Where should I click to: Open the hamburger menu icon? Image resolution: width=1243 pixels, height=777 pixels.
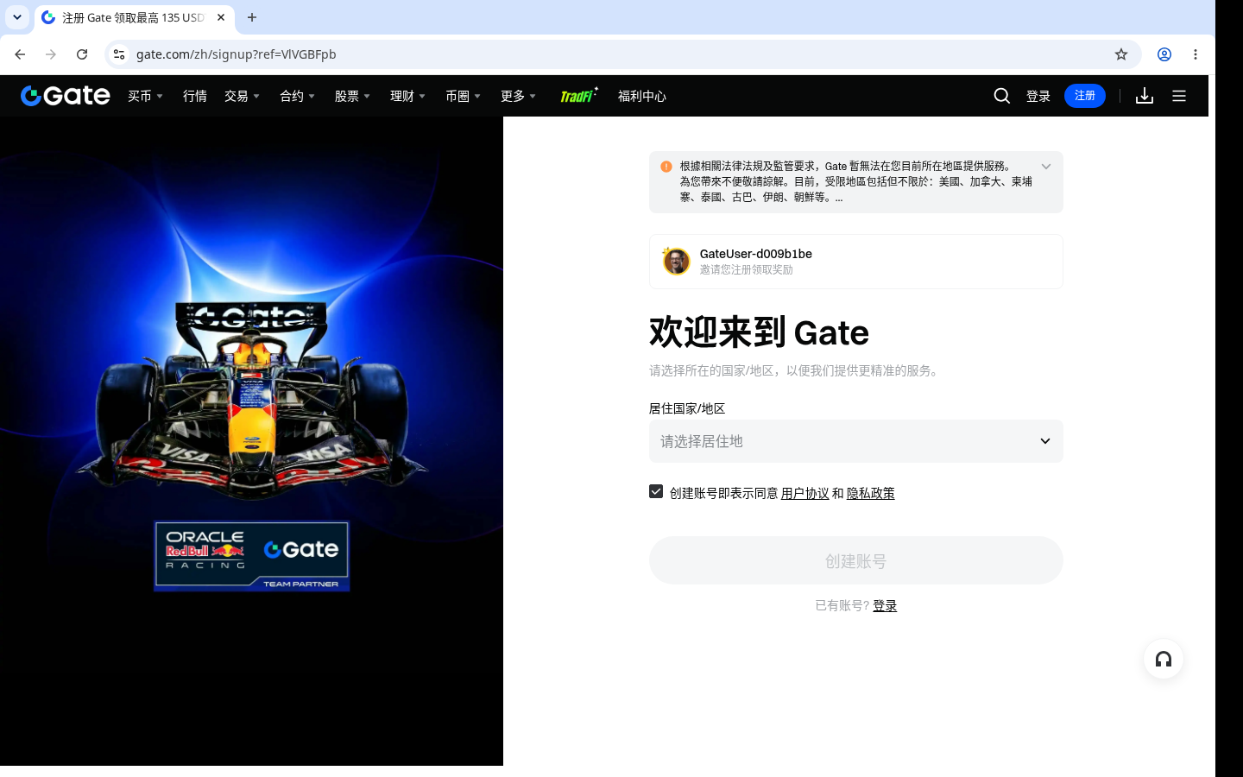pyautogui.click(x=1179, y=96)
